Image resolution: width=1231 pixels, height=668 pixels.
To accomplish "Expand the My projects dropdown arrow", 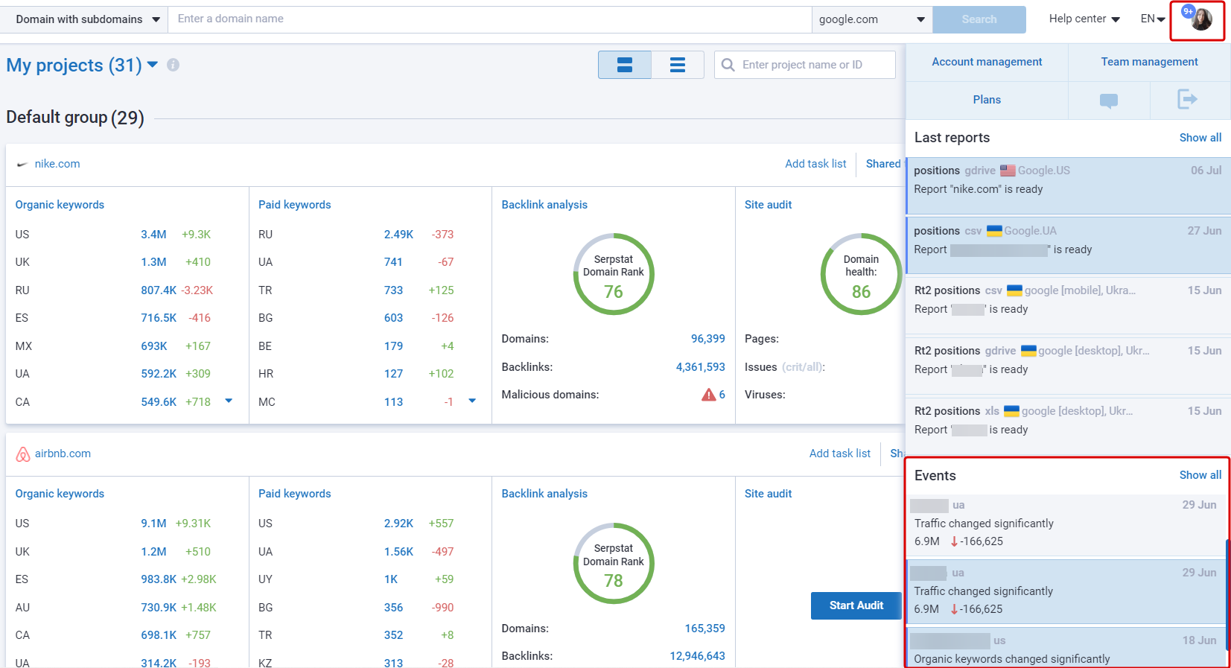I will pyautogui.click(x=153, y=65).
